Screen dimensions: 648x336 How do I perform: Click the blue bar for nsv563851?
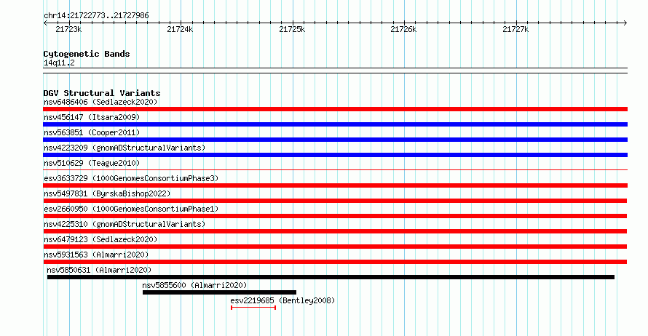point(335,140)
